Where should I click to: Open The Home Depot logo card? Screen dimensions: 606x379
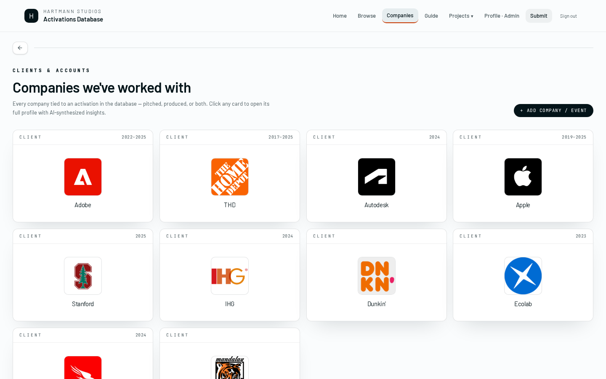tap(230, 177)
